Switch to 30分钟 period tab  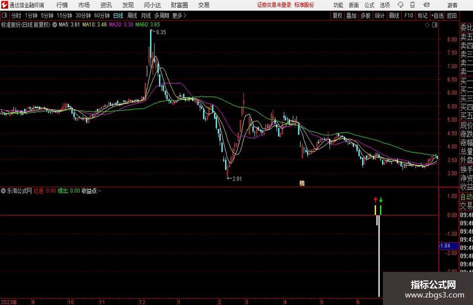(x=83, y=16)
